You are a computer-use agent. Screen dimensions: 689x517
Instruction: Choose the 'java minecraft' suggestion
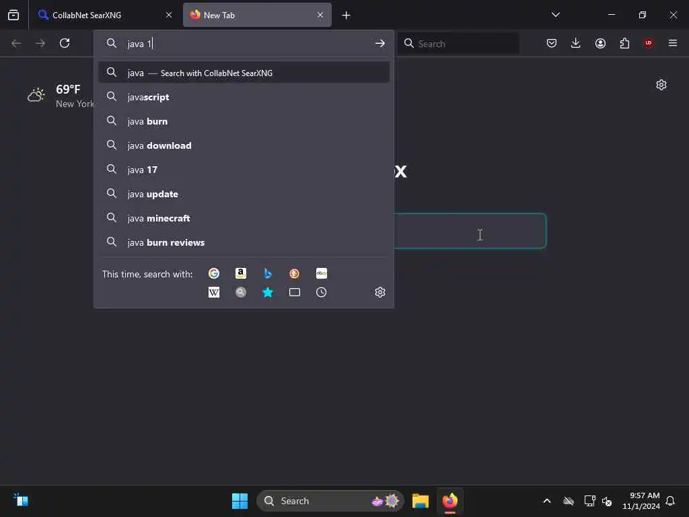(x=244, y=218)
